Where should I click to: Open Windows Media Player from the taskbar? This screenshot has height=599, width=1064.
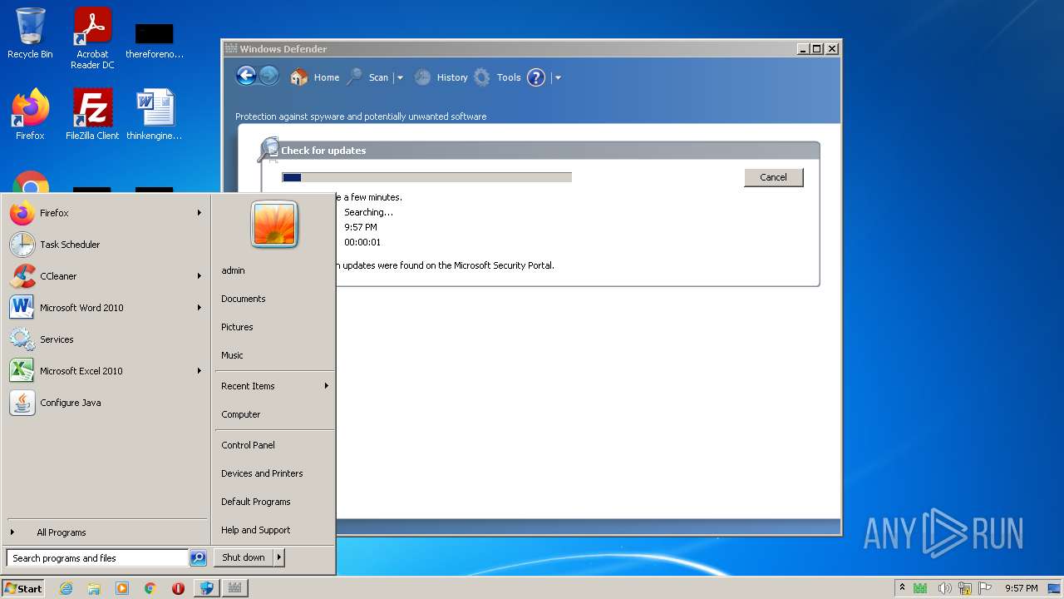point(122,588)
